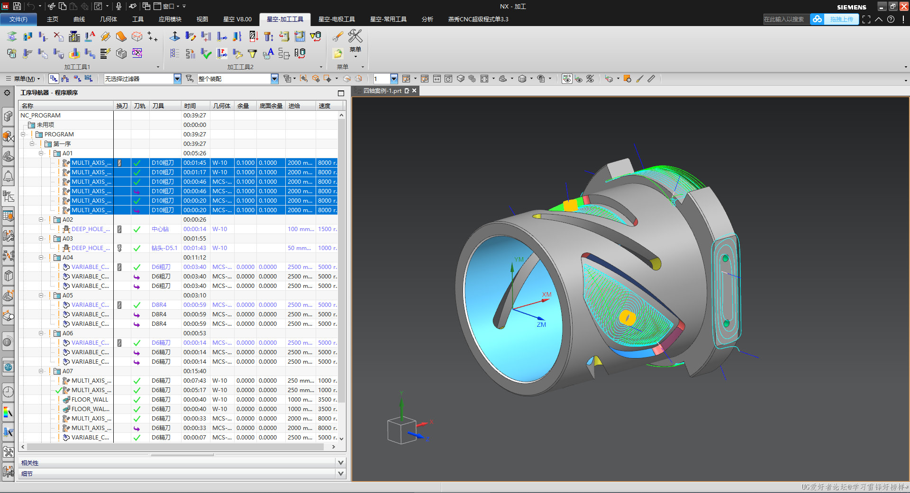The image size is (910, 493).
Task: Click the ruler measure icon on selection bar
Action: click(651, 79)
